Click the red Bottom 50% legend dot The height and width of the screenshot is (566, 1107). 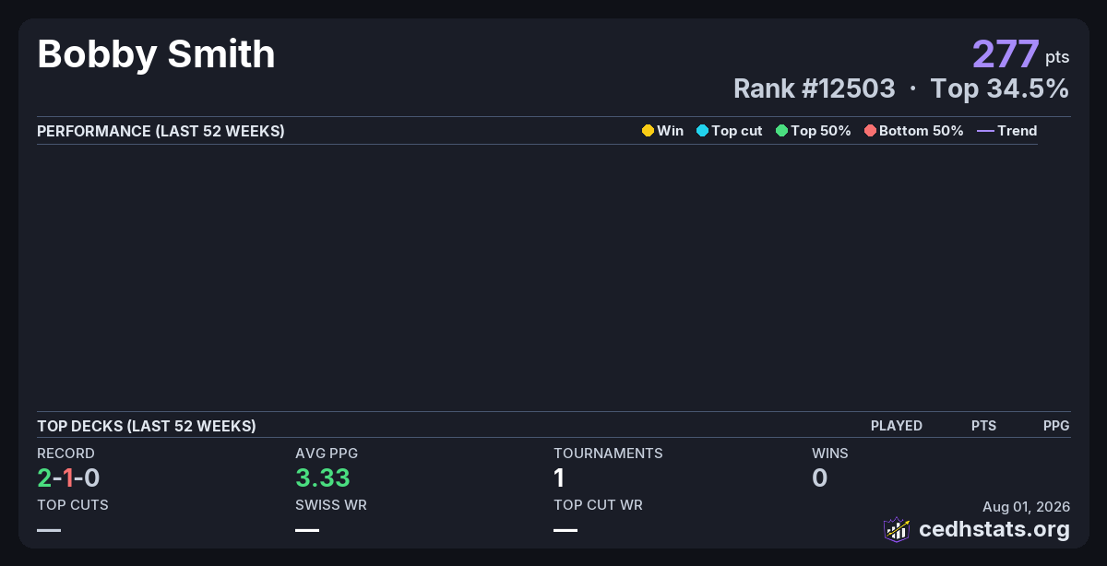coord(870,131)
